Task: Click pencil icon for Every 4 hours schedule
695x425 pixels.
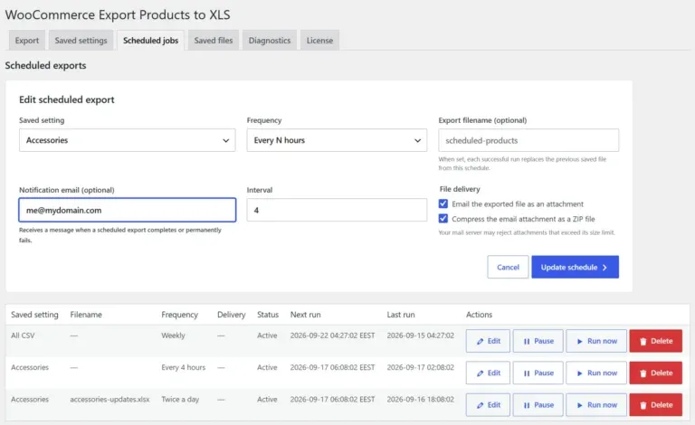Action: point(480,373)
